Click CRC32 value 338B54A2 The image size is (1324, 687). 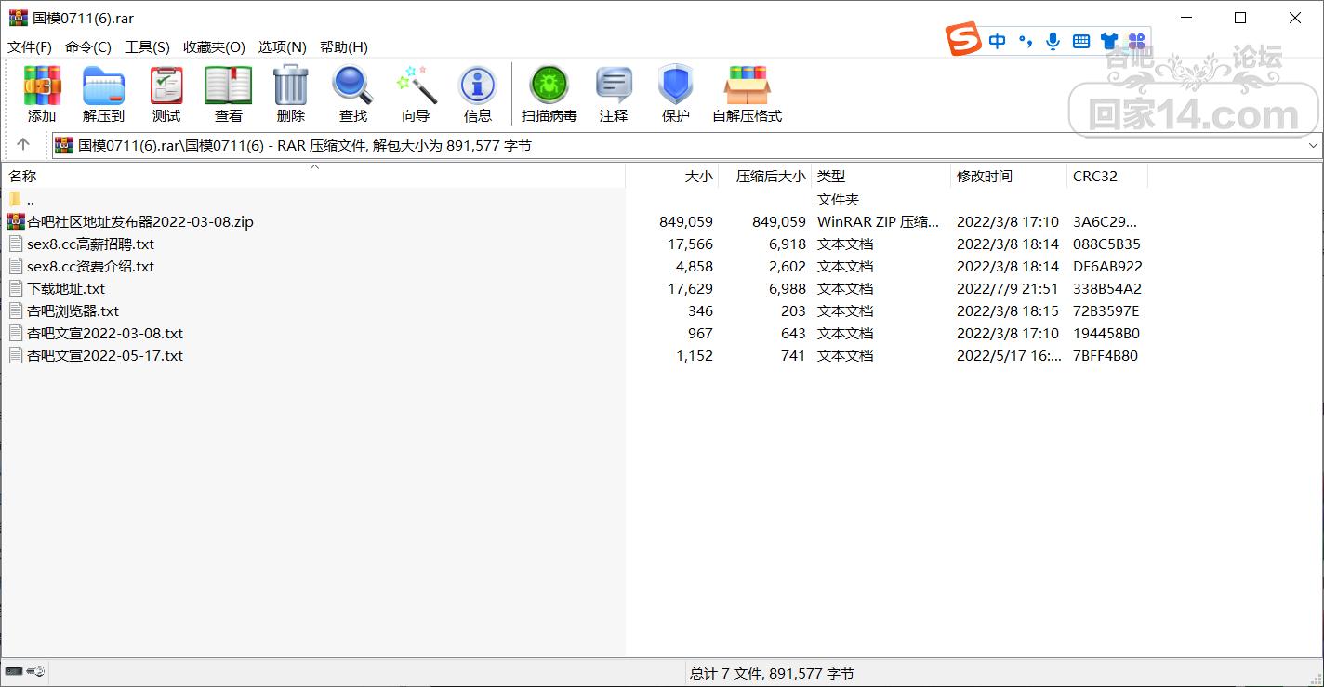1106,288
